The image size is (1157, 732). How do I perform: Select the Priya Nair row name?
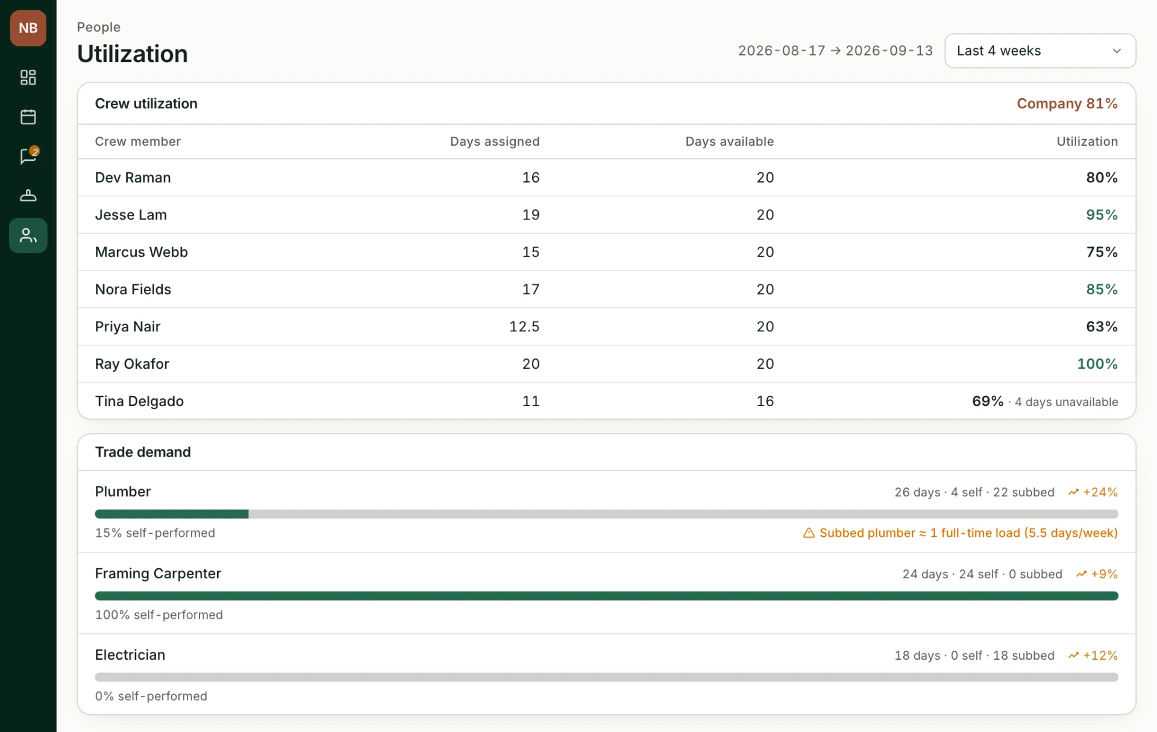pos(128,327)
